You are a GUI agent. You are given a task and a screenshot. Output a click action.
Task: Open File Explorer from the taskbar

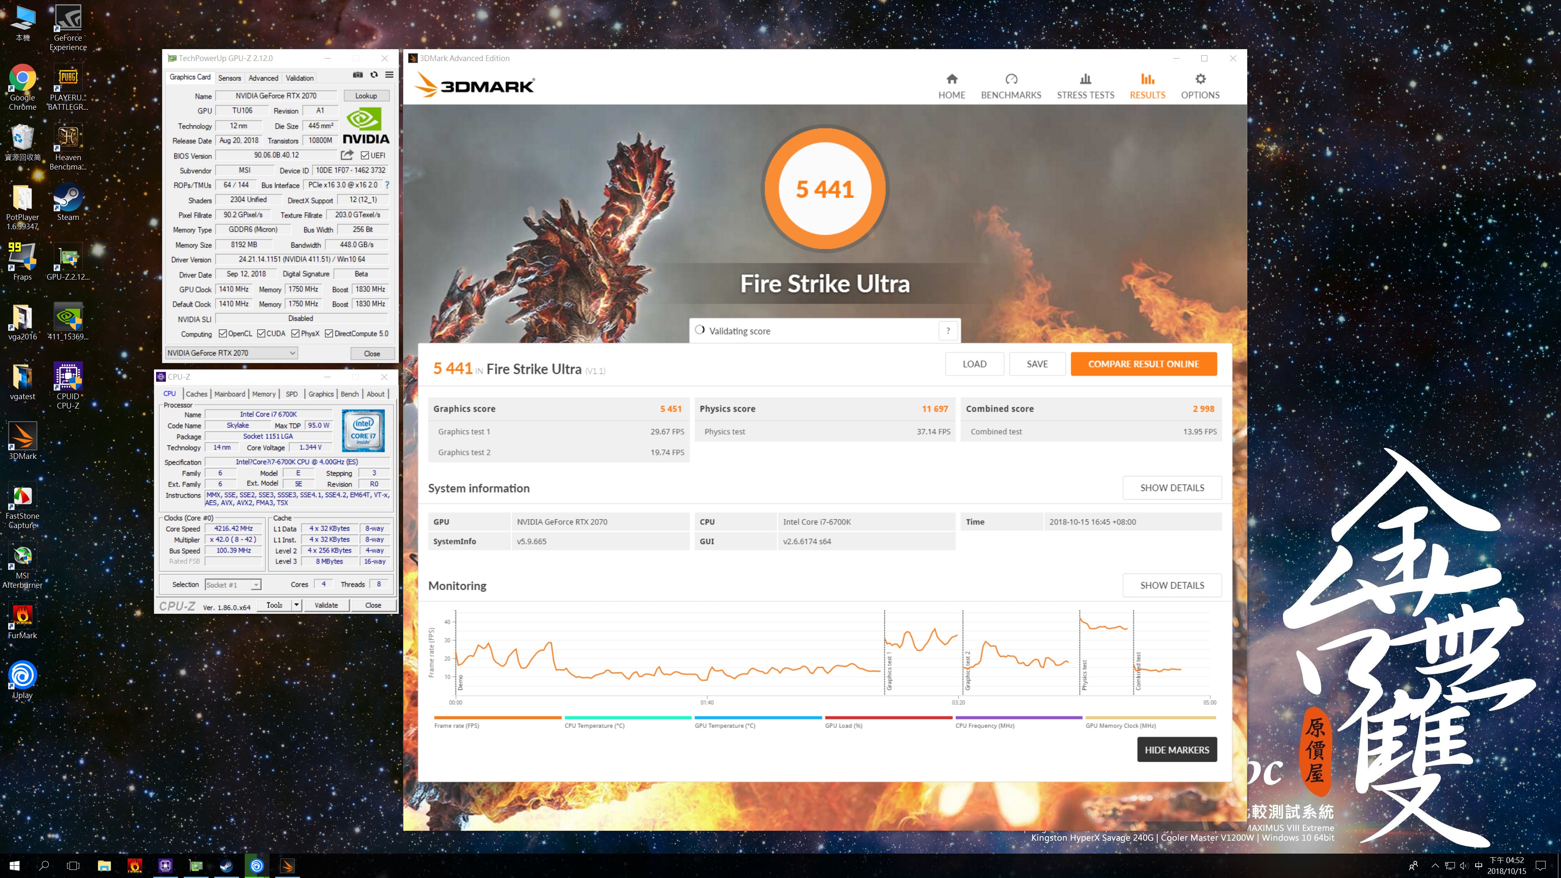pyautogui.click(x=104, y=866)
